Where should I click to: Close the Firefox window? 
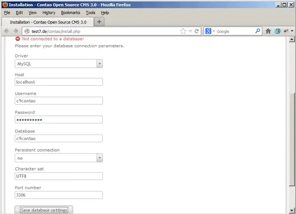[291, 5]
